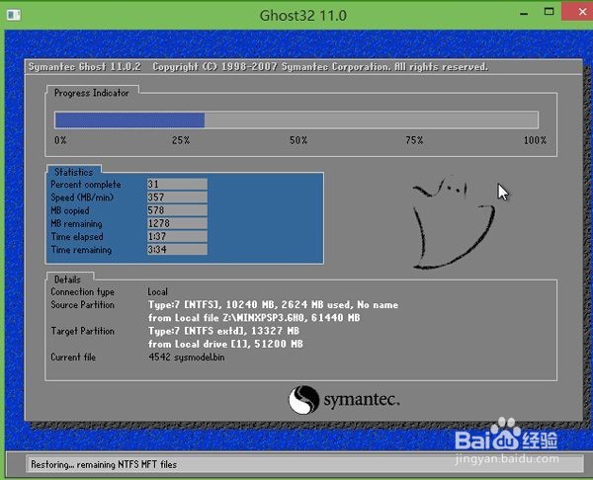Click the Statistics group label
This screenshot has width=593, height=480.
pyautogui.click(x=74, y=173)
